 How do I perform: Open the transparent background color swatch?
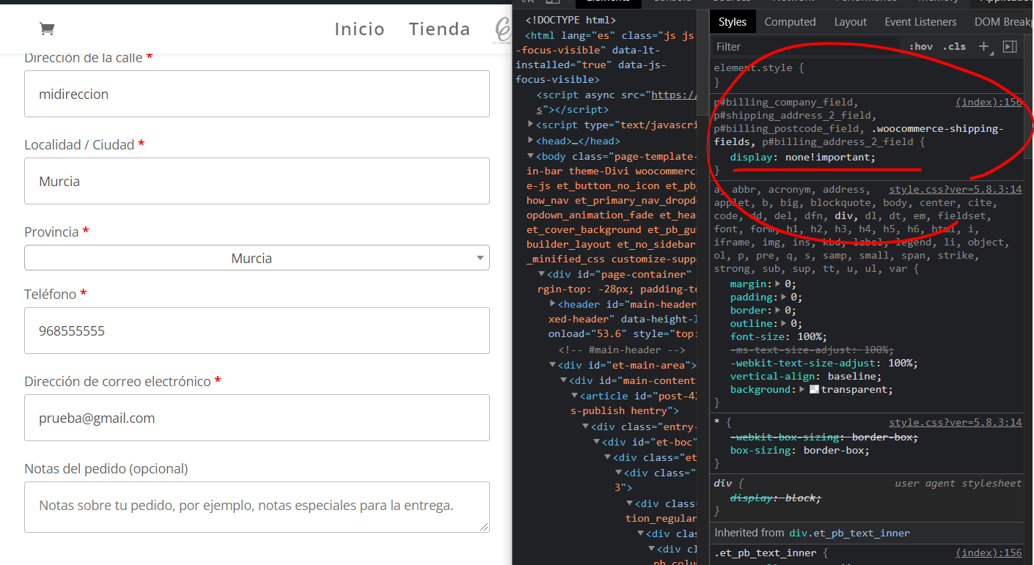814,389
